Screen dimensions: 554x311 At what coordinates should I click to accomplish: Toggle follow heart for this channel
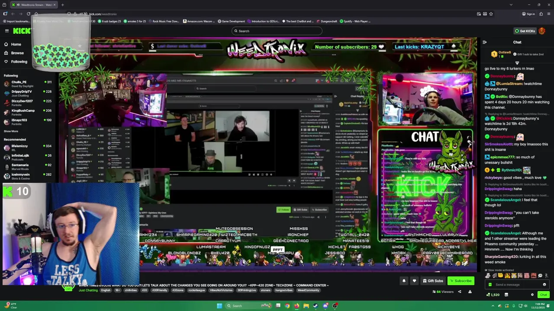(x=414, y=281)
